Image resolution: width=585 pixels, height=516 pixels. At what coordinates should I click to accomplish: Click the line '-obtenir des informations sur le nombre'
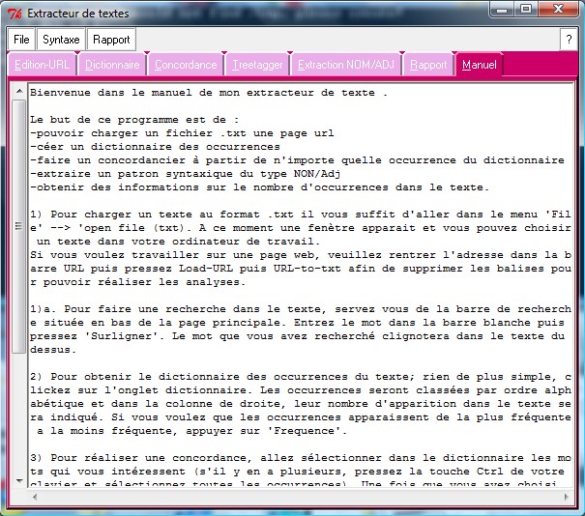point(259,187)
